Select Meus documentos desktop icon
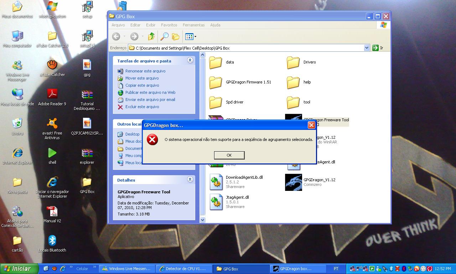 click(17, 10)
